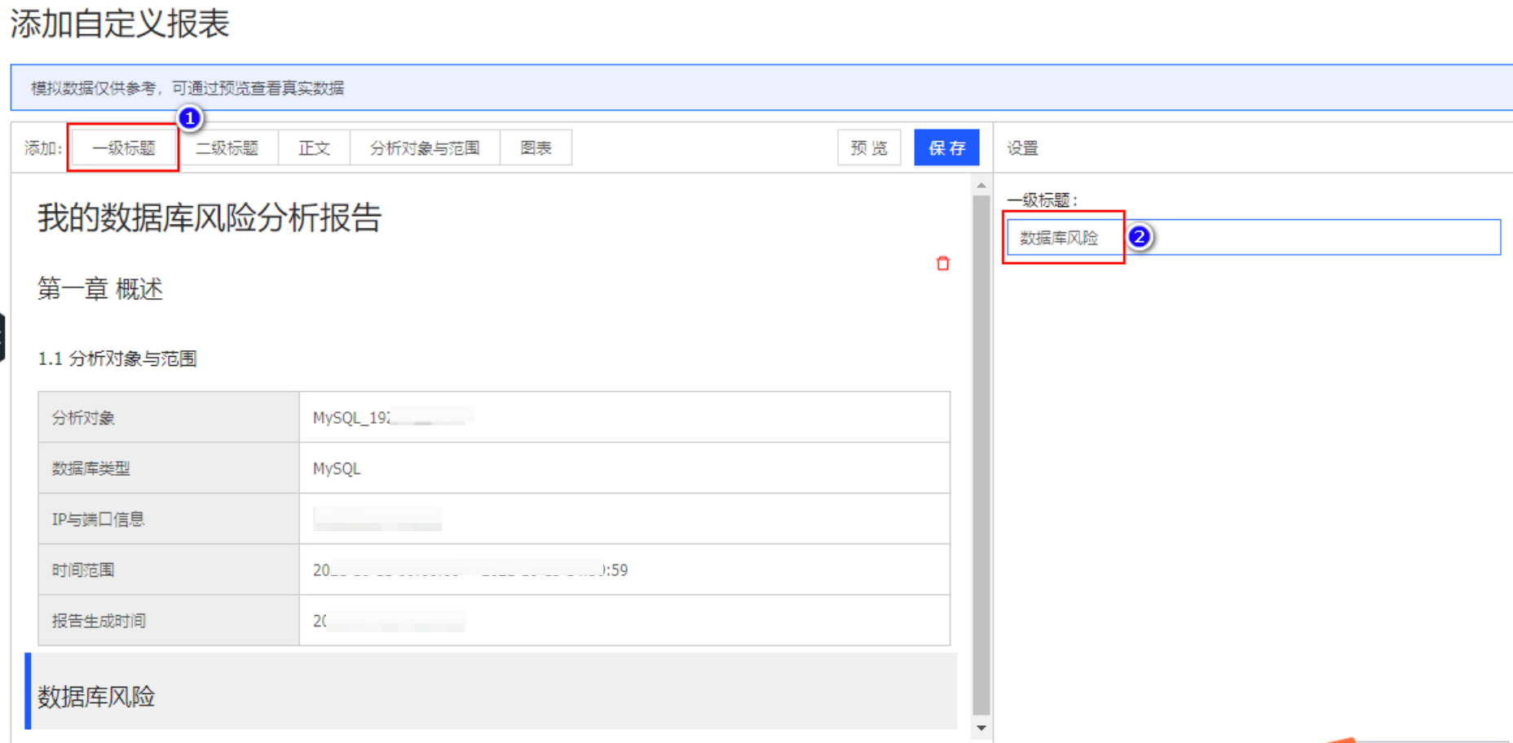1513x743 pixels.
Task: Click the 模拟数据仅供参考 info banner text
Action: click(187, 88)
